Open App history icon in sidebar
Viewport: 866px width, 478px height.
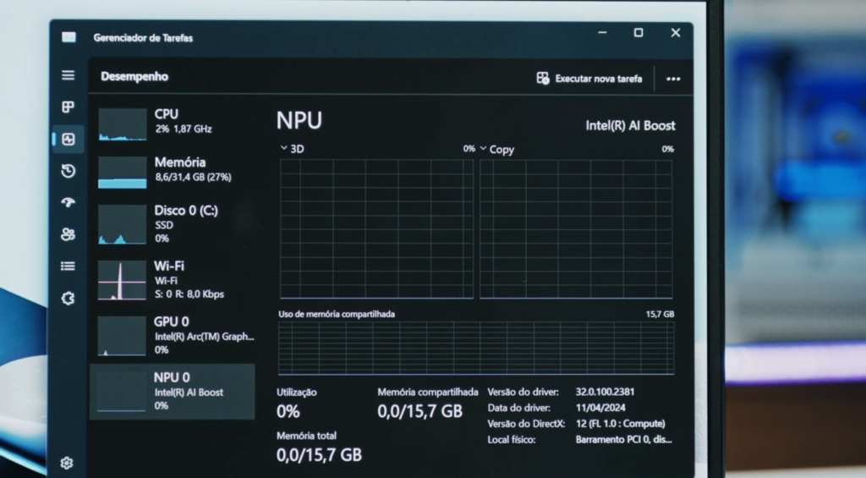pyautogui.click(x=68, y=171)
